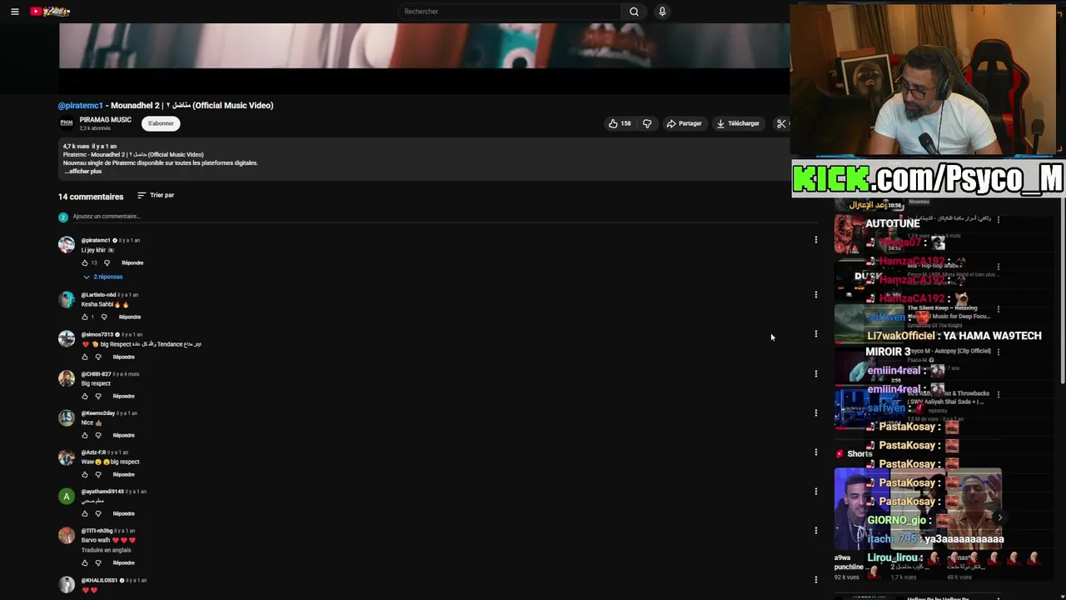
Task: Open the PIRAMAG MUSIC channel name link
Action: (105, 120)
